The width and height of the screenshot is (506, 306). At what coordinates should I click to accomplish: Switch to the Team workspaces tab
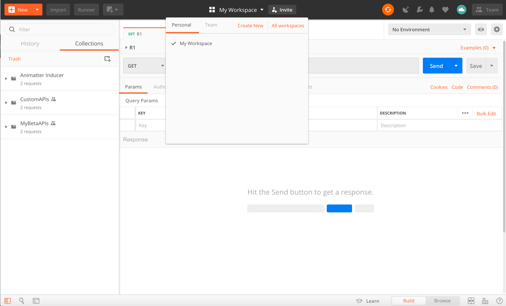[x=211, y=25]
